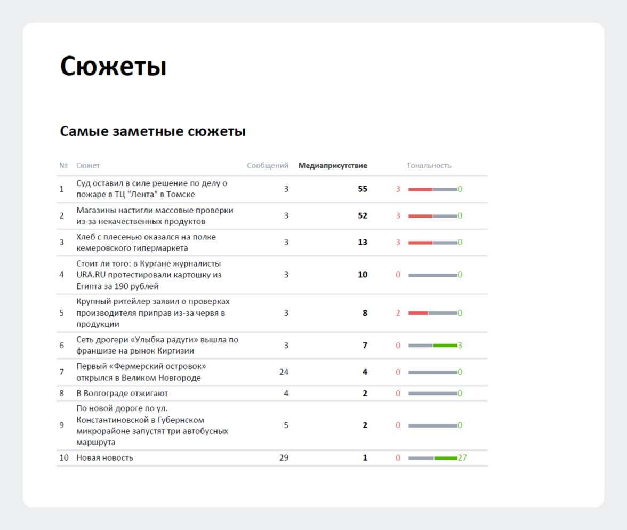
Task: Open story about хлеб с плесенью
Action: (x=146, y=242)
